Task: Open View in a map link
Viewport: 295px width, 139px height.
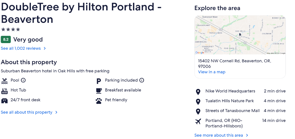Action: [x=212, y=72]
